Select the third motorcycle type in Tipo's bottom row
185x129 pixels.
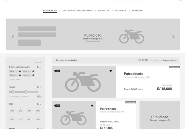pos(29,119)
